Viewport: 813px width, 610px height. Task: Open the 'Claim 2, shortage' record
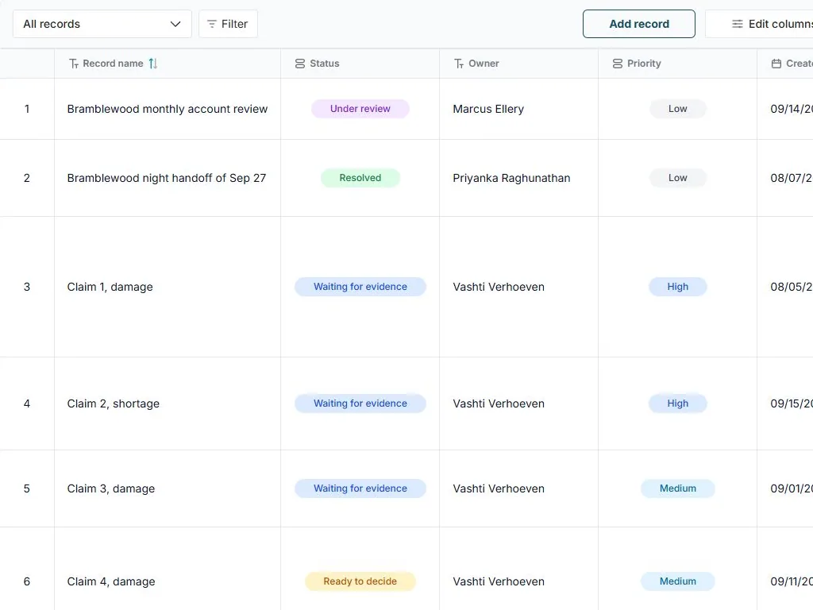coord(113,403)
